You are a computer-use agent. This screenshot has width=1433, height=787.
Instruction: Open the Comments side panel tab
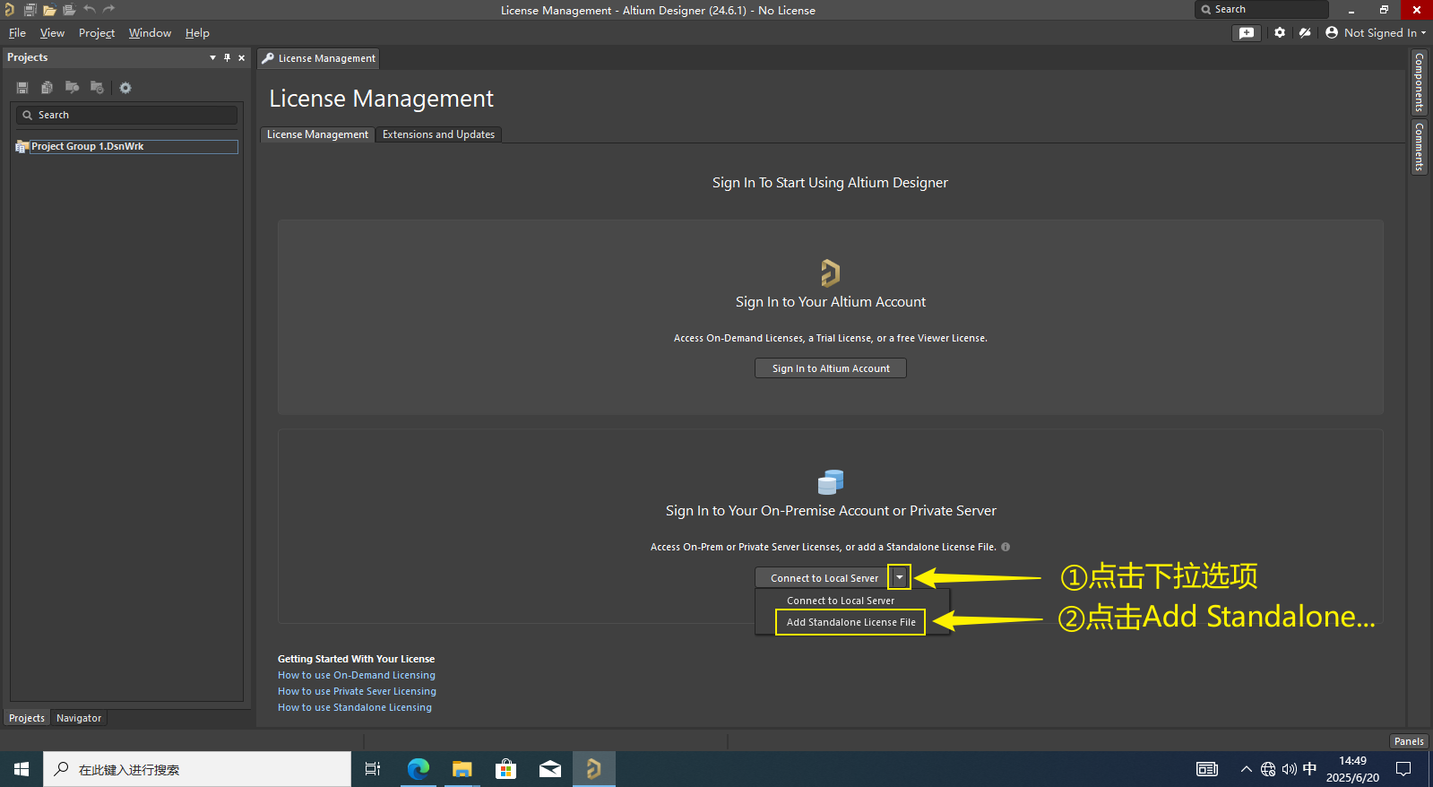pos(1420,147)
